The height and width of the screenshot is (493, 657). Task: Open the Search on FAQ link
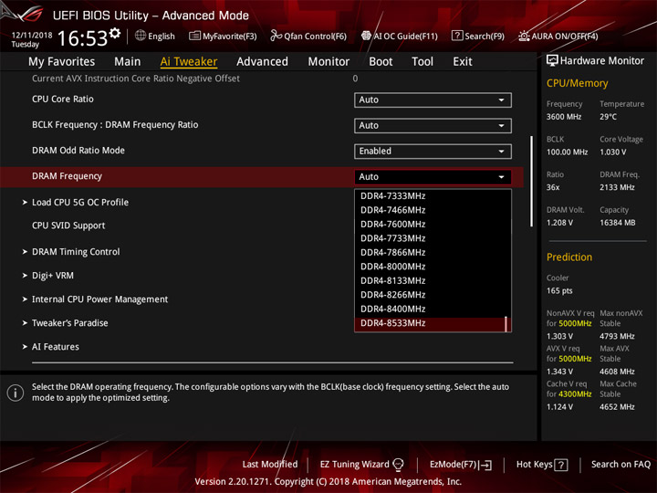(621, 465)
